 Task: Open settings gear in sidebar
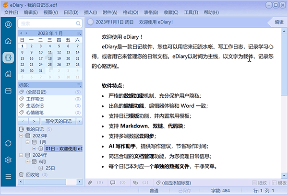(8, 160)
